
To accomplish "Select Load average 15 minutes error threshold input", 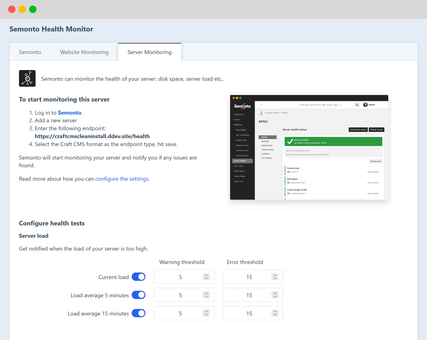I will pos(253,313).
